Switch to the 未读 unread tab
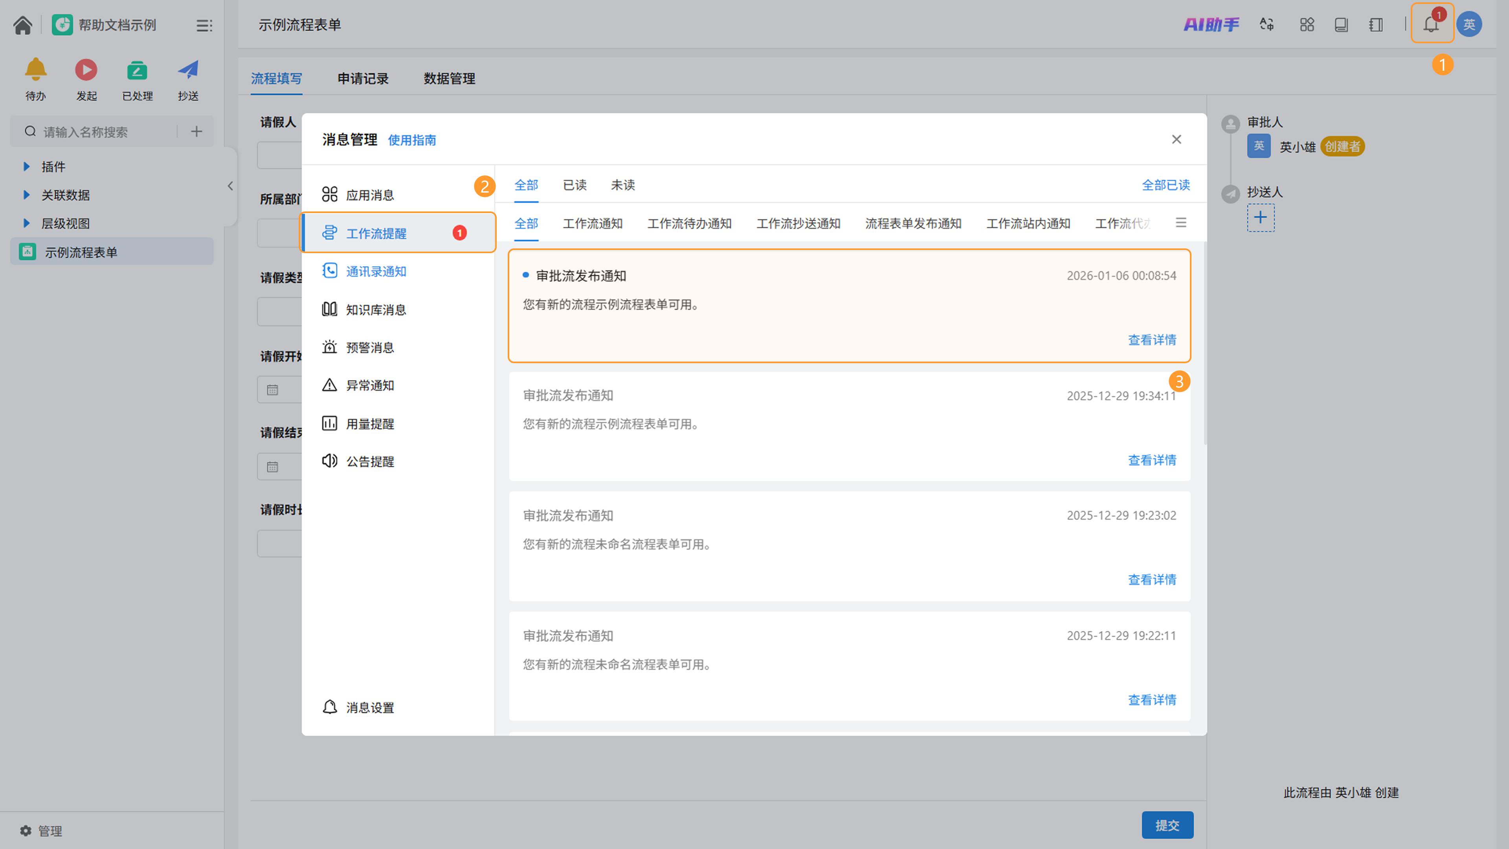This screenshot has height=849, width=1509. [623, 185]
